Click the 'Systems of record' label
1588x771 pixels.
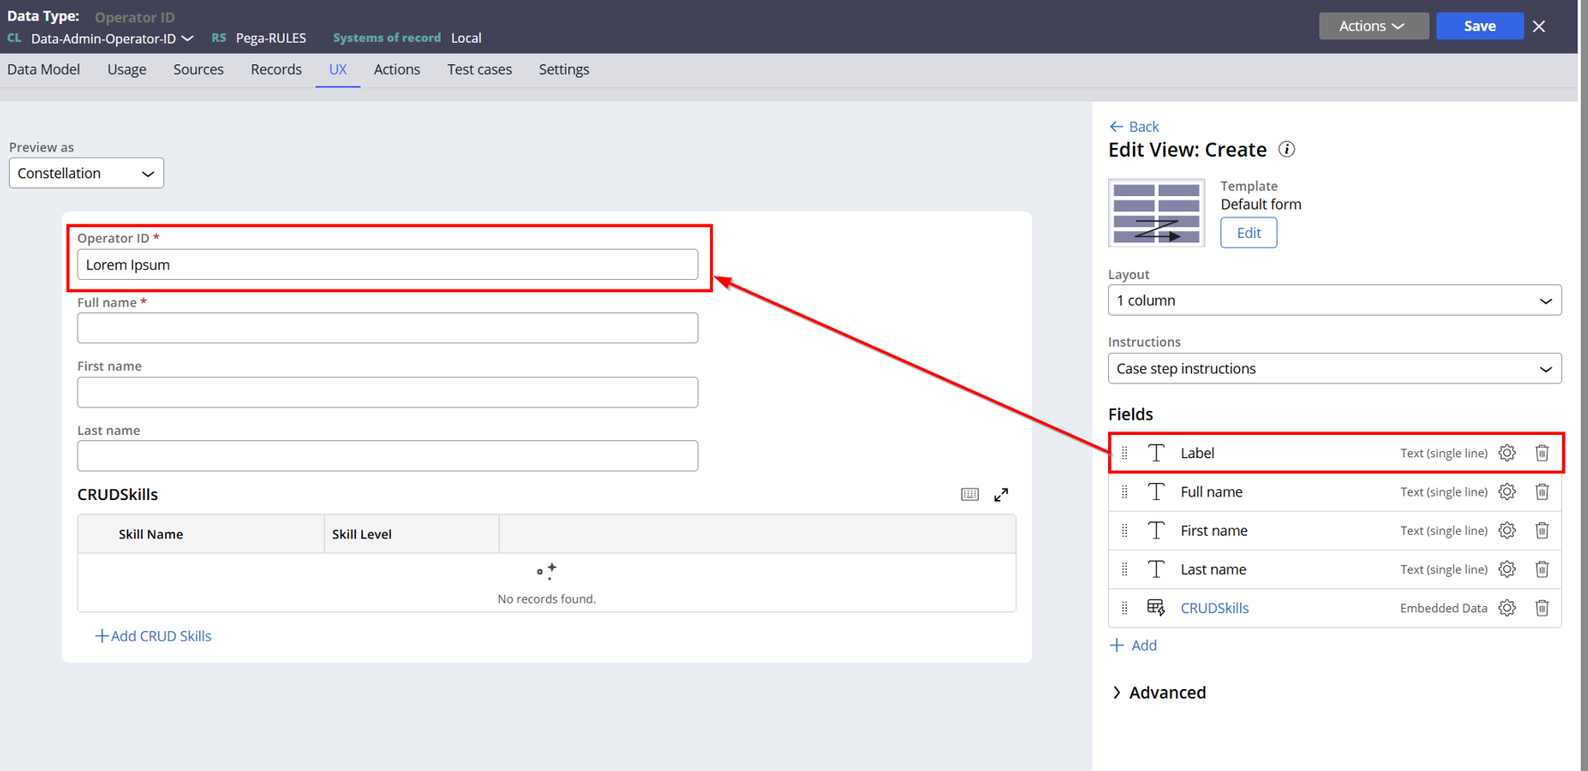tap(386, 38)
